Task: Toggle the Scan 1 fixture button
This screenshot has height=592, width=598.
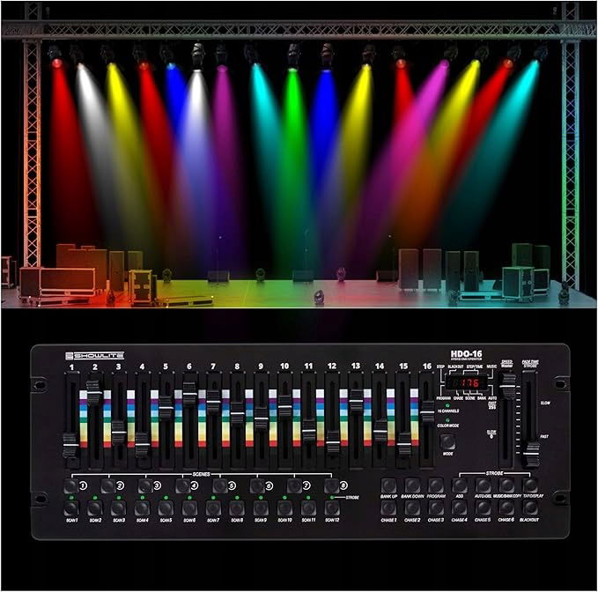Action: point(70,508)
